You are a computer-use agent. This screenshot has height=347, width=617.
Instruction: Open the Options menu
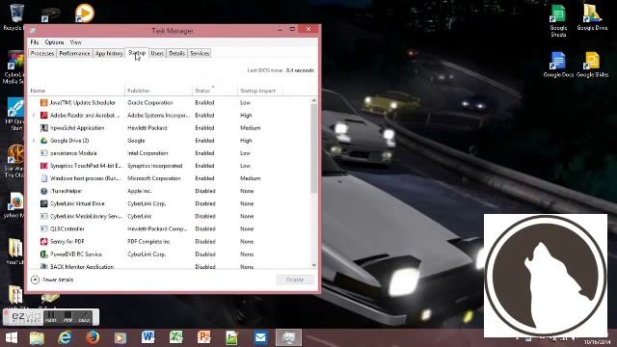click(x=54, y=42)
